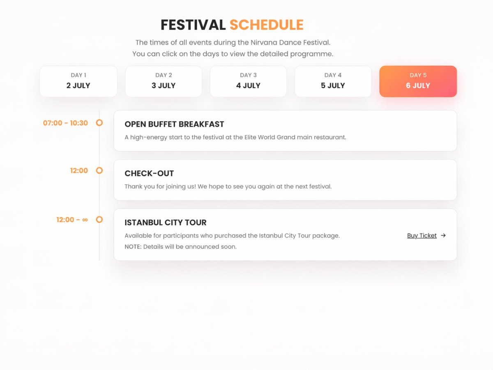Click the 12:00 time label for Check-Out
Image resolution: width=493 pixels, height=370 pixels.
click(79, 171)
